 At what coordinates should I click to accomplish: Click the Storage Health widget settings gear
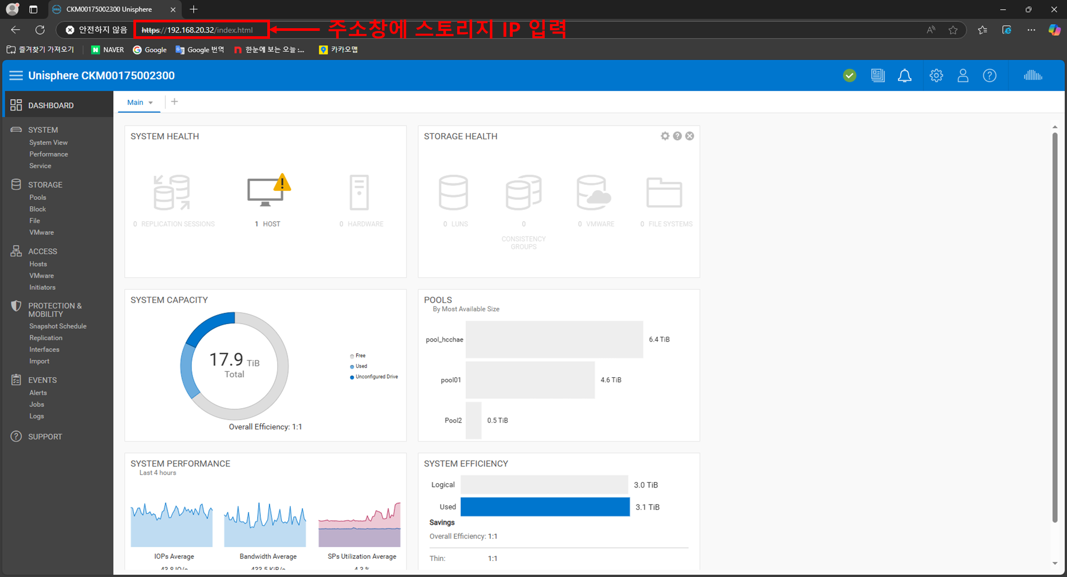pos(665,136)
